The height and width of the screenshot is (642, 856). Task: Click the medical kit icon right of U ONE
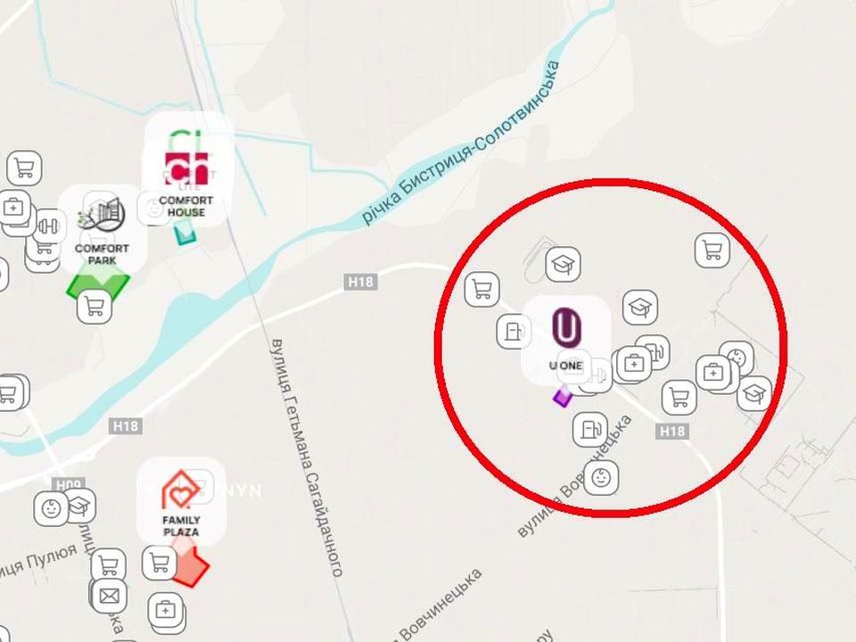pos(634,363)
